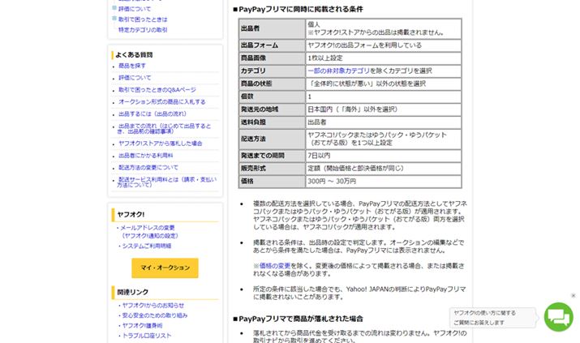This screenshot has height=343, width=580.
Task: Open 商品を探す FAQ link
Action: tap(132, 66)
